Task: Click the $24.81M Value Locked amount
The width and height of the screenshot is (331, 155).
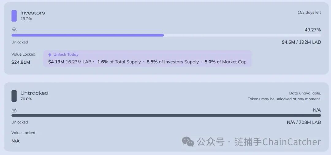Action: (21, 62)
